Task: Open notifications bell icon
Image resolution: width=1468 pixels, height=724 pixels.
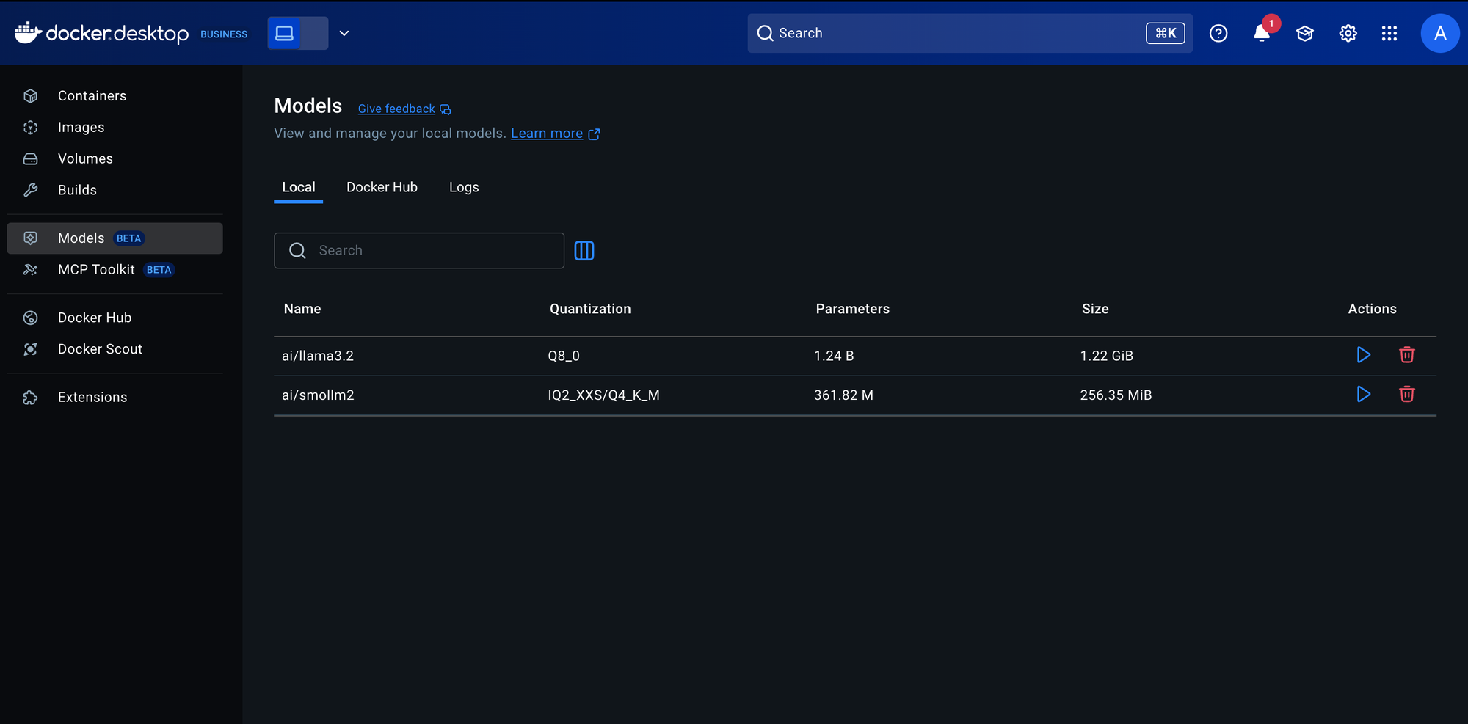Action: [1262, 33]
